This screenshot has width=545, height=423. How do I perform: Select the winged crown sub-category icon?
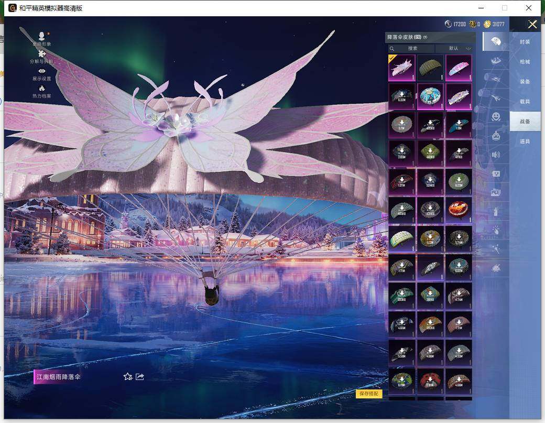click(x=496, y=61)
